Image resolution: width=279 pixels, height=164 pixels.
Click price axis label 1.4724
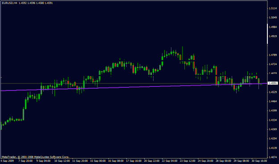[273, 64]
